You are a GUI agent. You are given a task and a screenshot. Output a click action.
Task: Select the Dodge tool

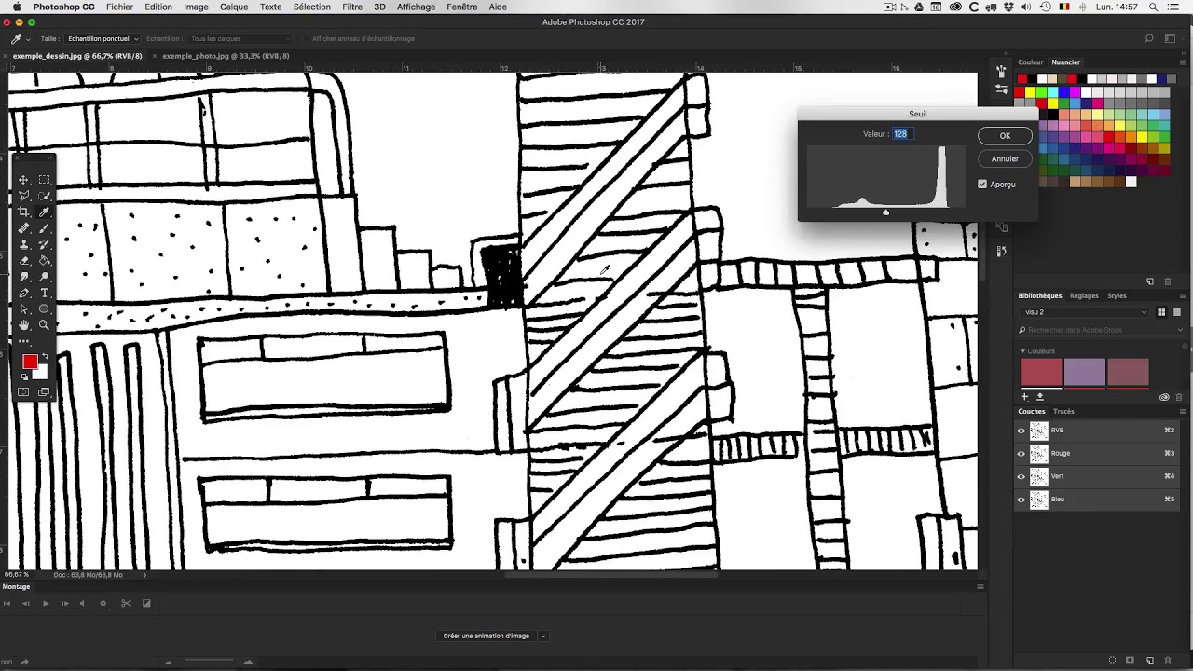[x=44, y=277]
